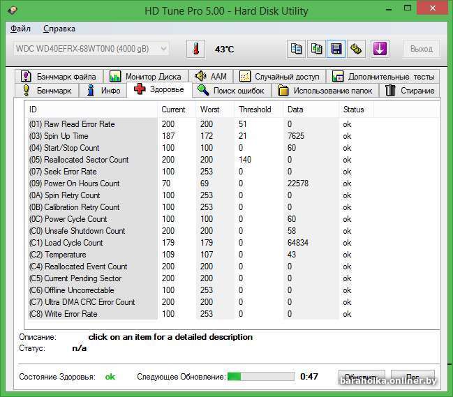Open the Файл menu

click(x=20, y=29)
